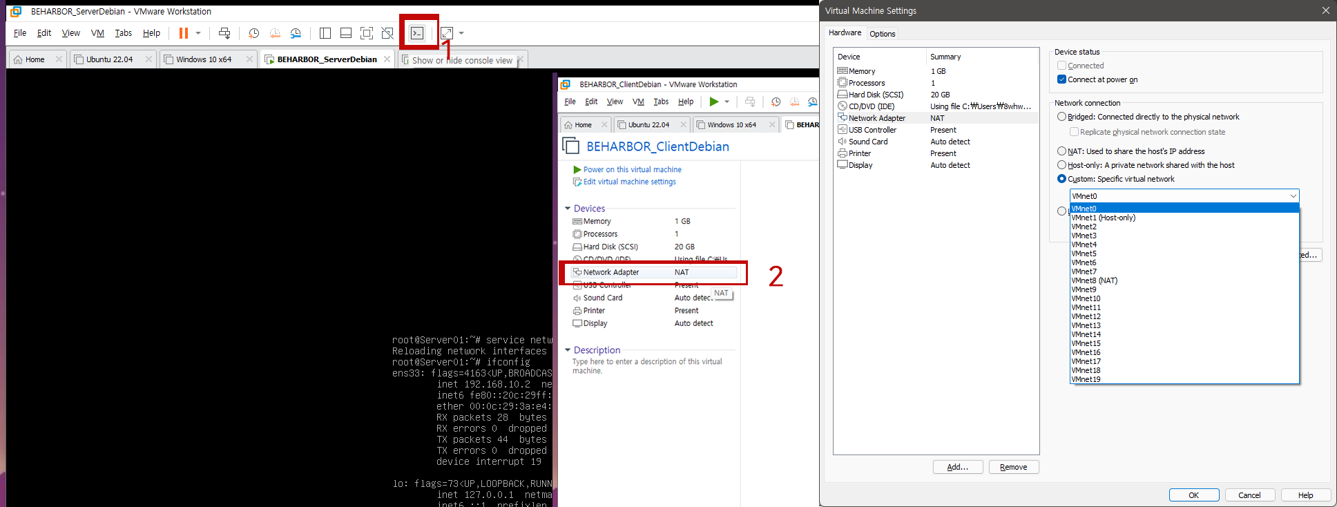Toggle the library sidebar in ServerDebian window
This screenshot has height=507, width=1337.
325,33
